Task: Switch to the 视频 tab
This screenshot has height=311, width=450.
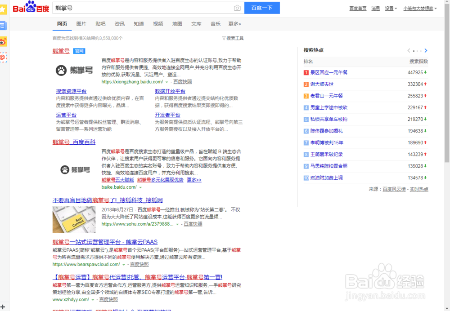Action: (x=158, y=24)
